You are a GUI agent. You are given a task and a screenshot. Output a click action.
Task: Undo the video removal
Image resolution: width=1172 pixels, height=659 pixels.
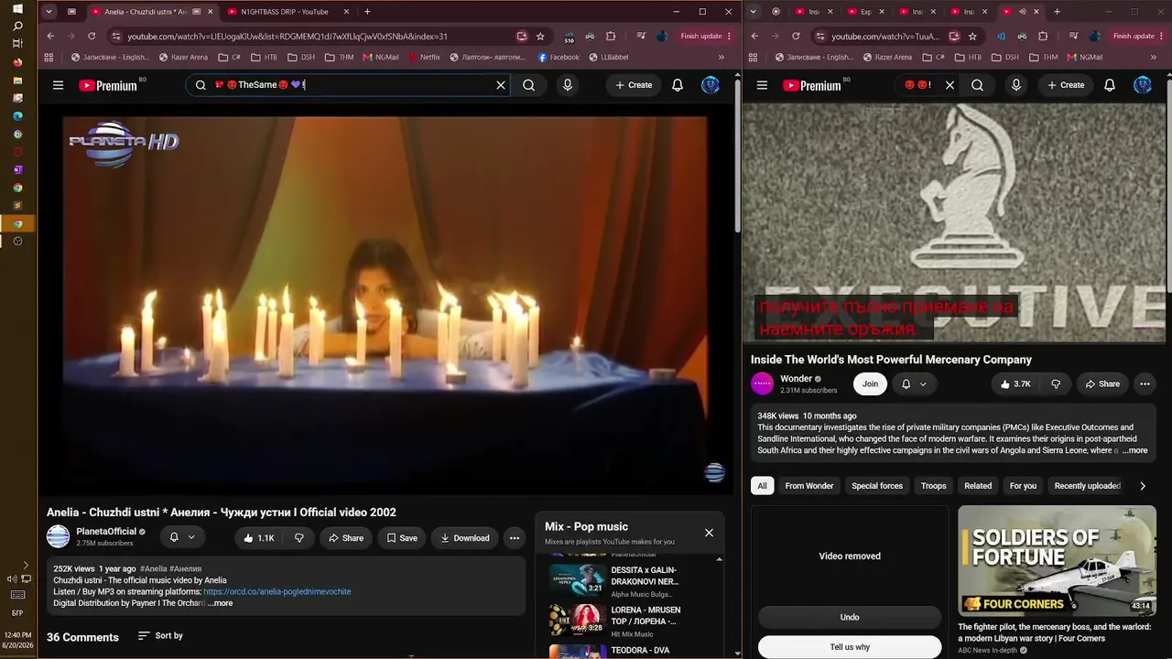click(x=850, y=617)
